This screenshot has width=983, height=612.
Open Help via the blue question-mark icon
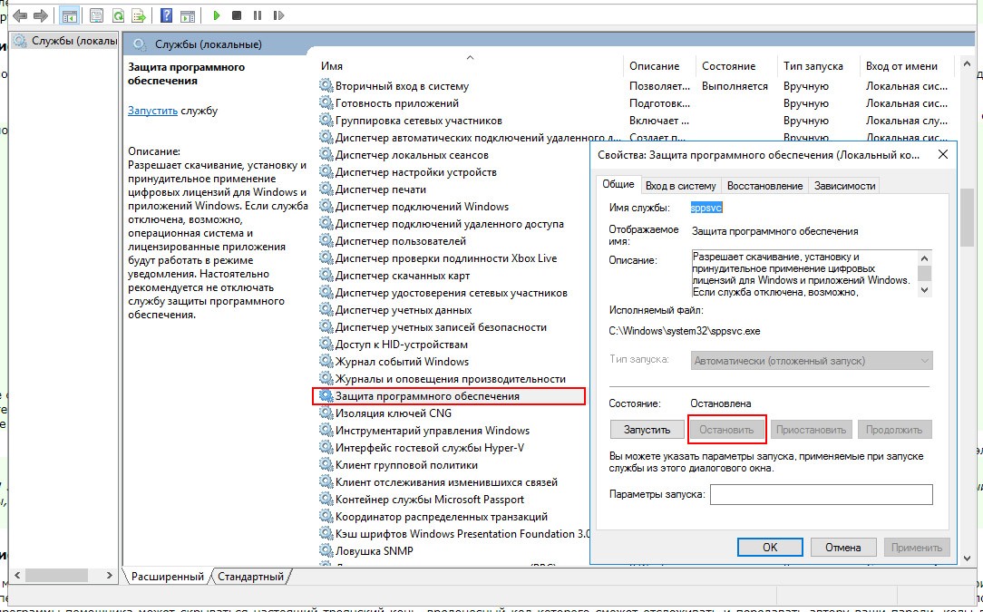click(x=166, y=15)
